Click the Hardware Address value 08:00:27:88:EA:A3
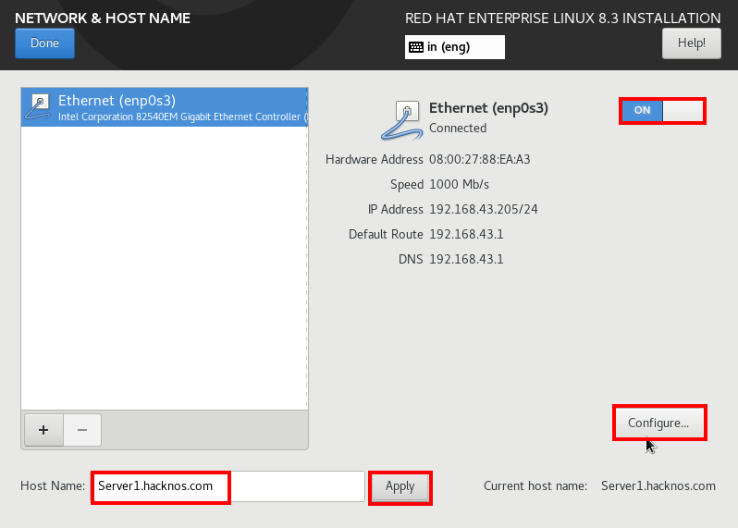 479,159
